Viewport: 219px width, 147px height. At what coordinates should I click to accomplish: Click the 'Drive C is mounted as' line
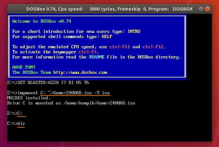71,103
